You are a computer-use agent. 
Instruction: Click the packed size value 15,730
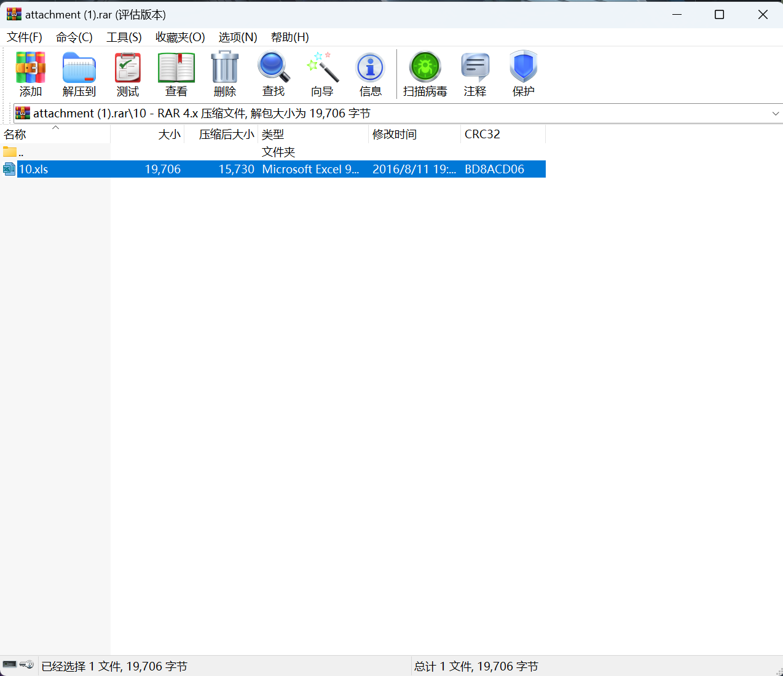coord(237,169)
